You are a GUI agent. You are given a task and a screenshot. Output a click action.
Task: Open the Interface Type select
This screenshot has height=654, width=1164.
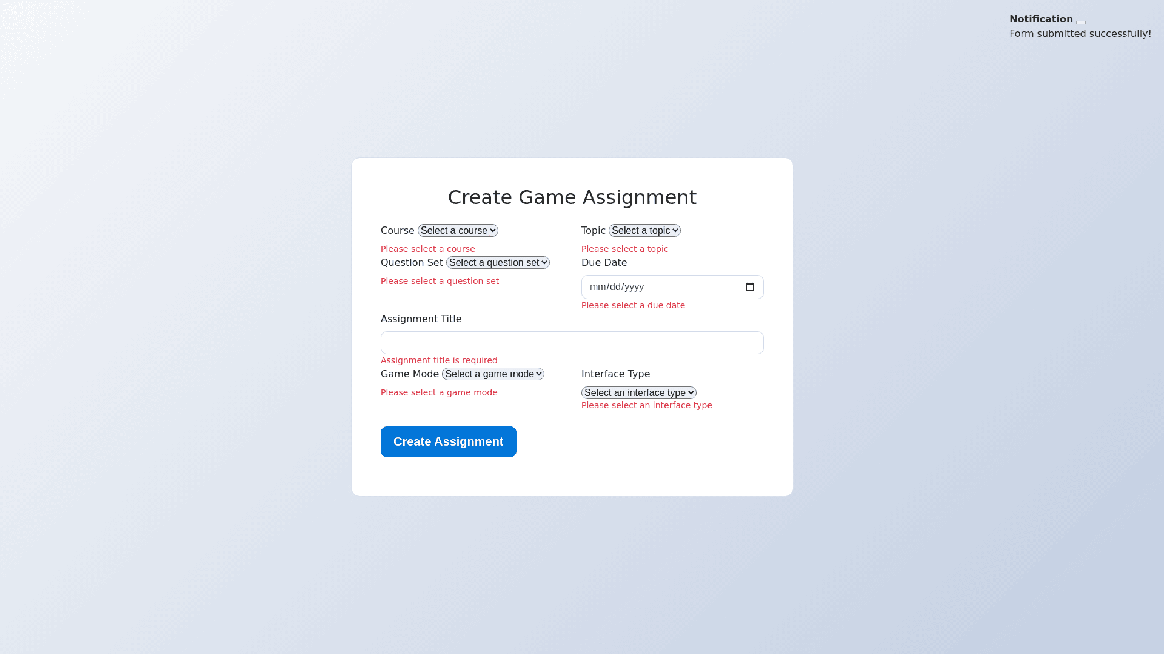point(638,393)
